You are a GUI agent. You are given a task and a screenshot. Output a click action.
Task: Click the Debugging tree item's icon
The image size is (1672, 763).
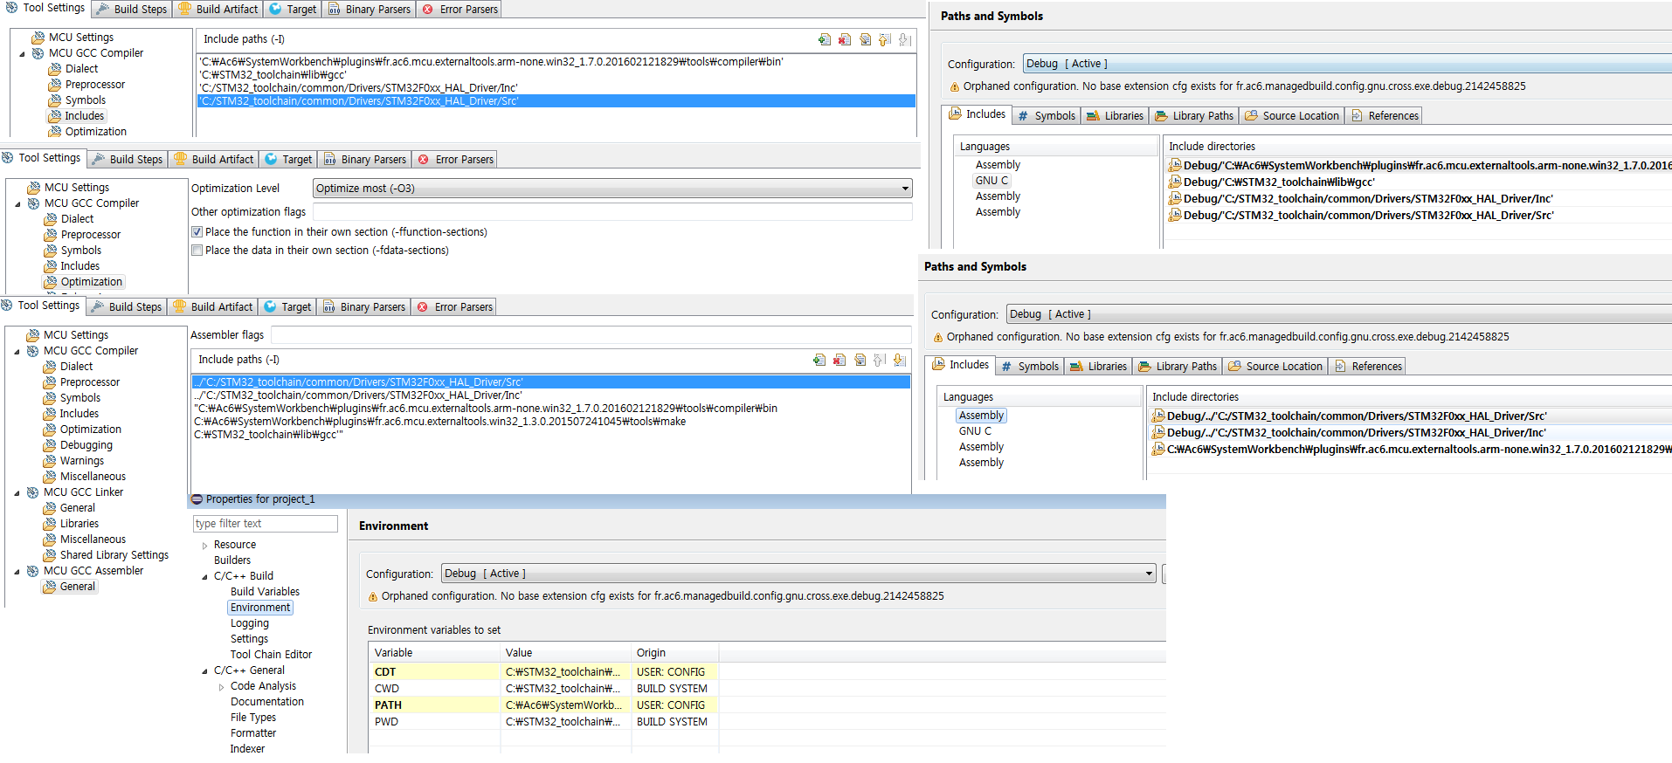(50, 445)
